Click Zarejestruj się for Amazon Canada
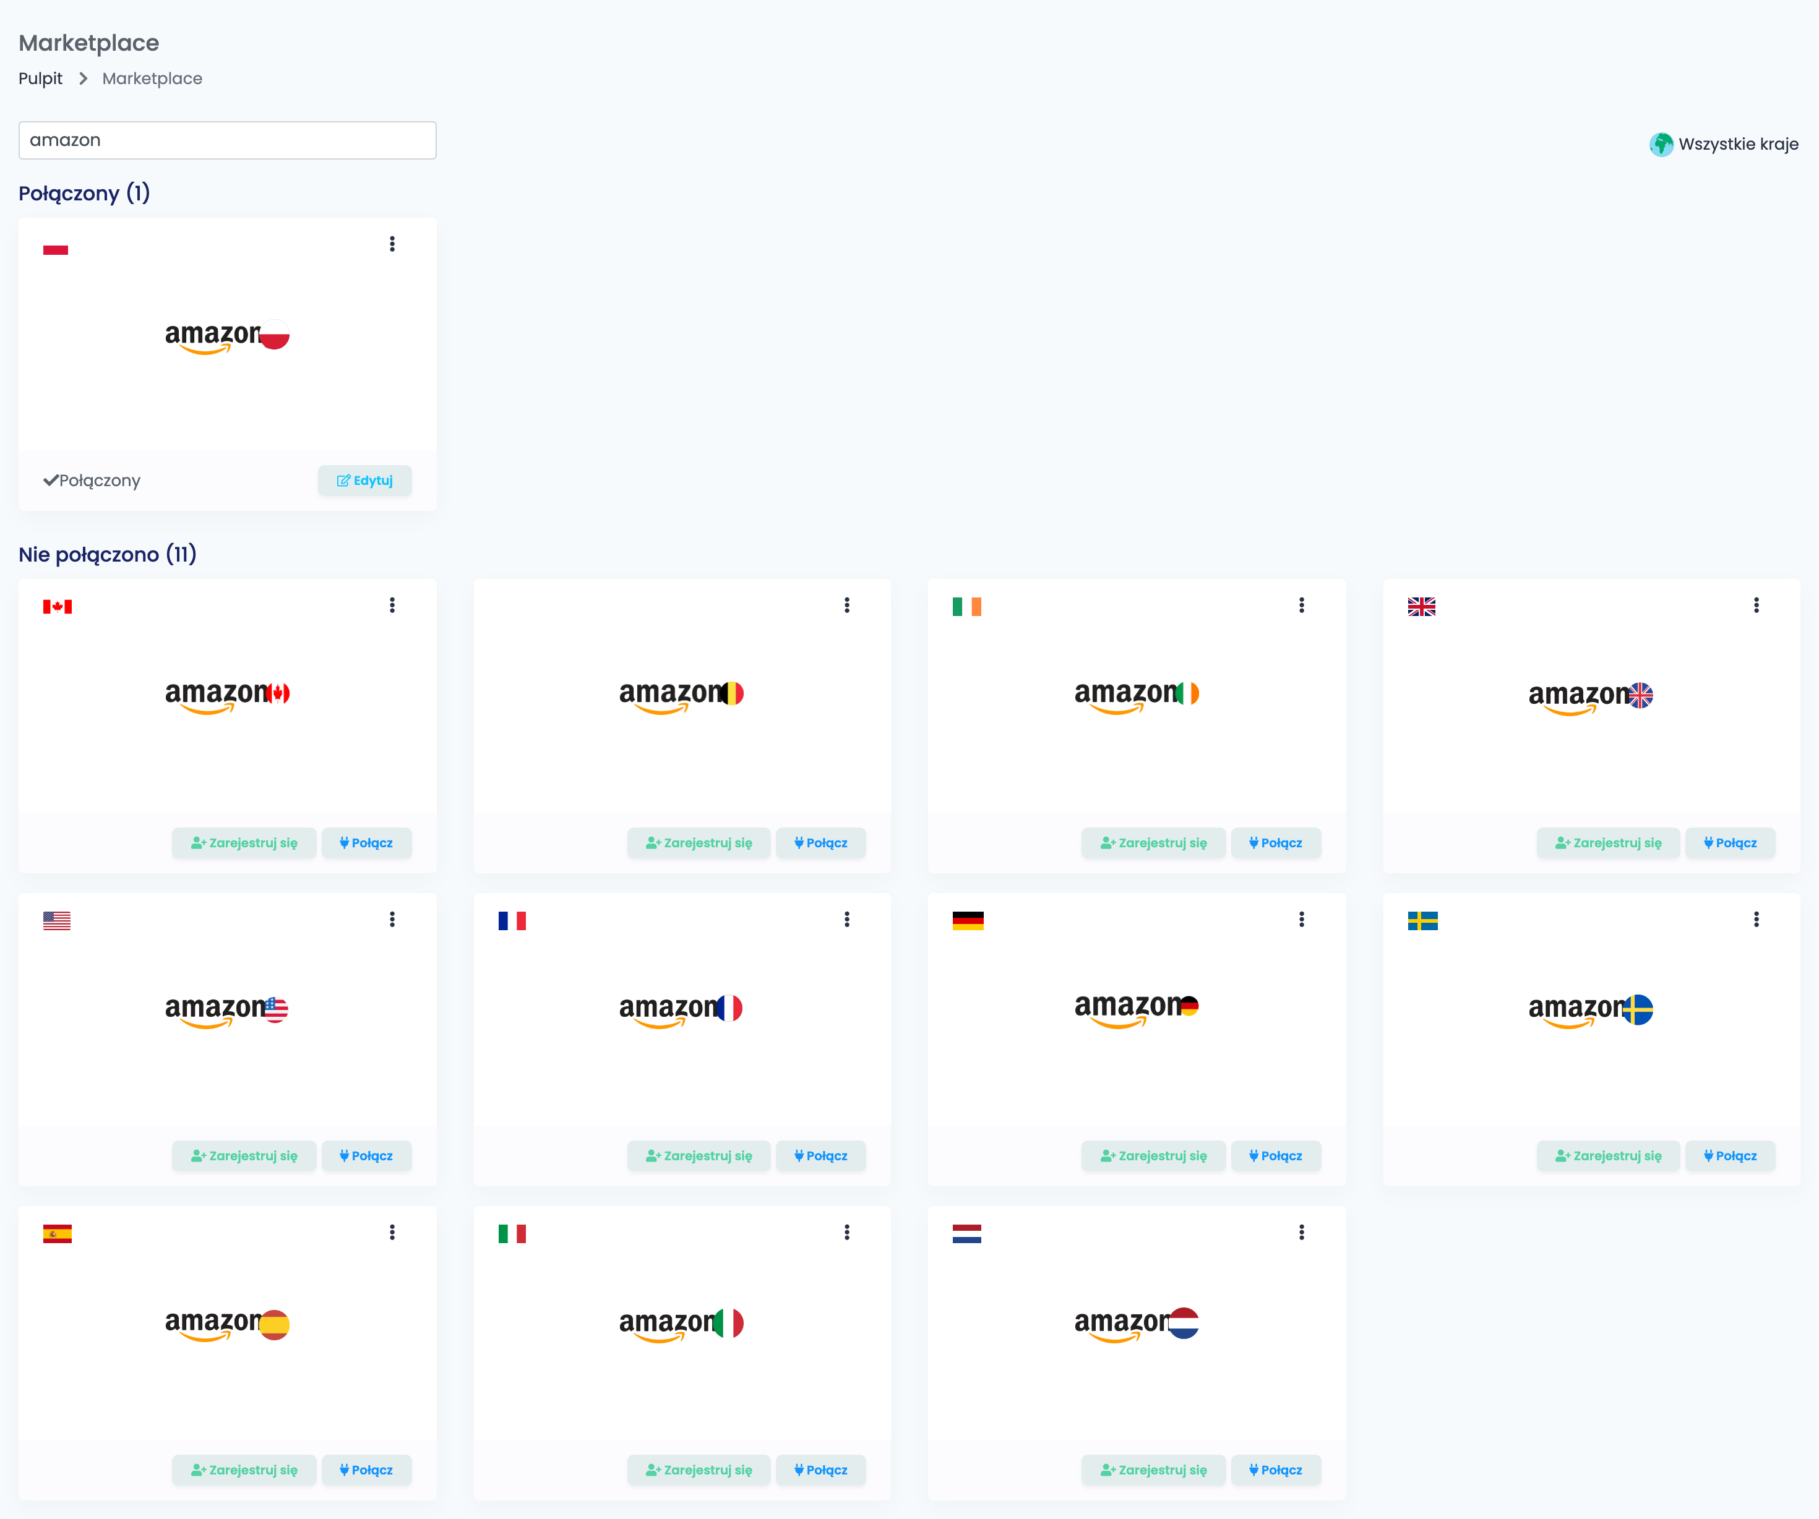This screenshot has height=1519, width=1819. [244, 842]
